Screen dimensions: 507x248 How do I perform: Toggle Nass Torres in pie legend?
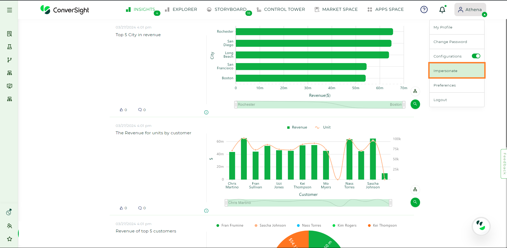click(309, 225)
